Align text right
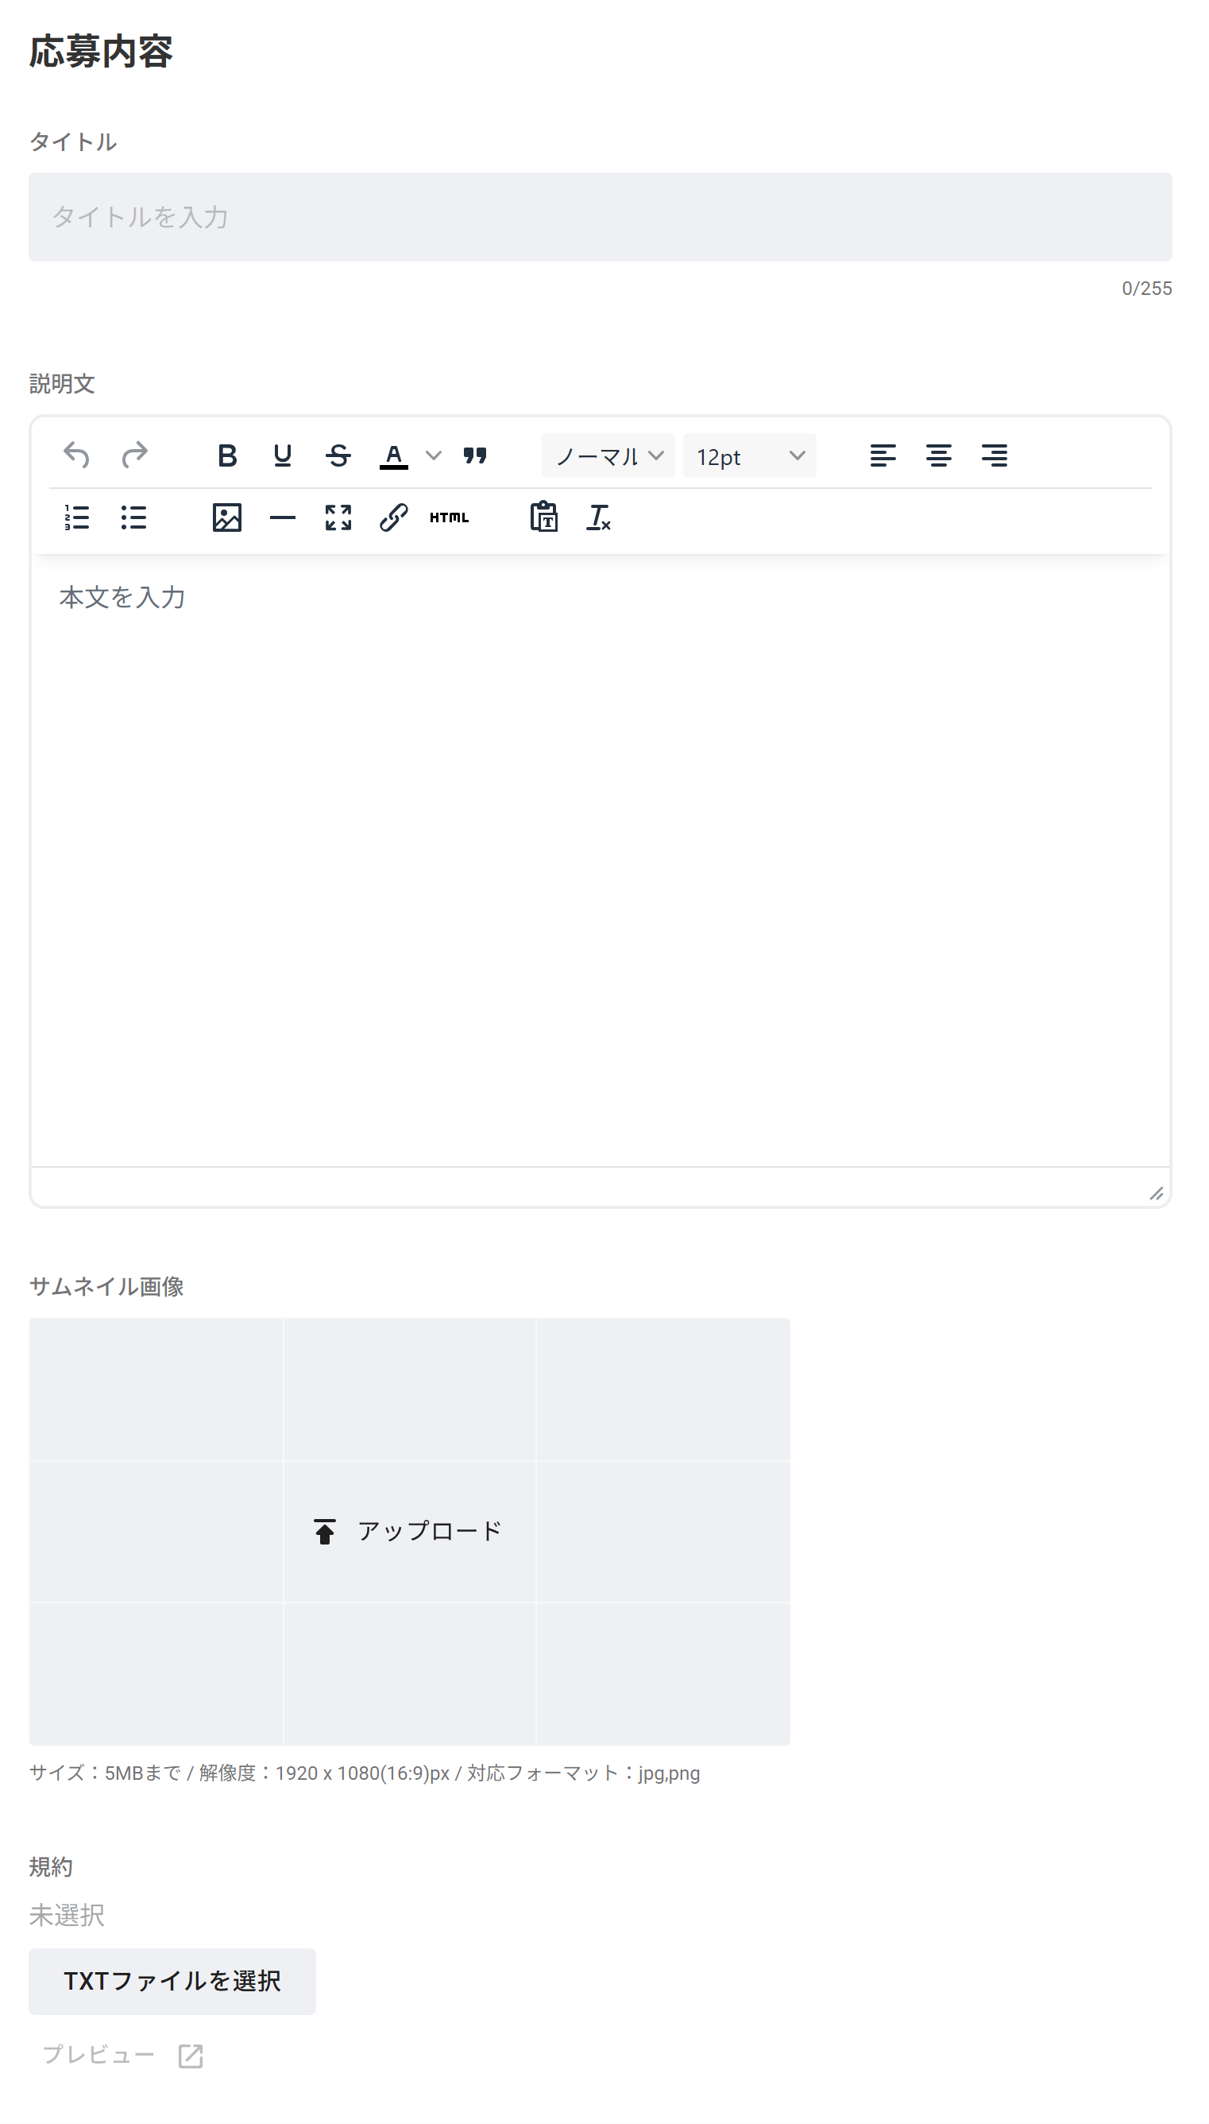1209x2124 pixels. point(994,457)
